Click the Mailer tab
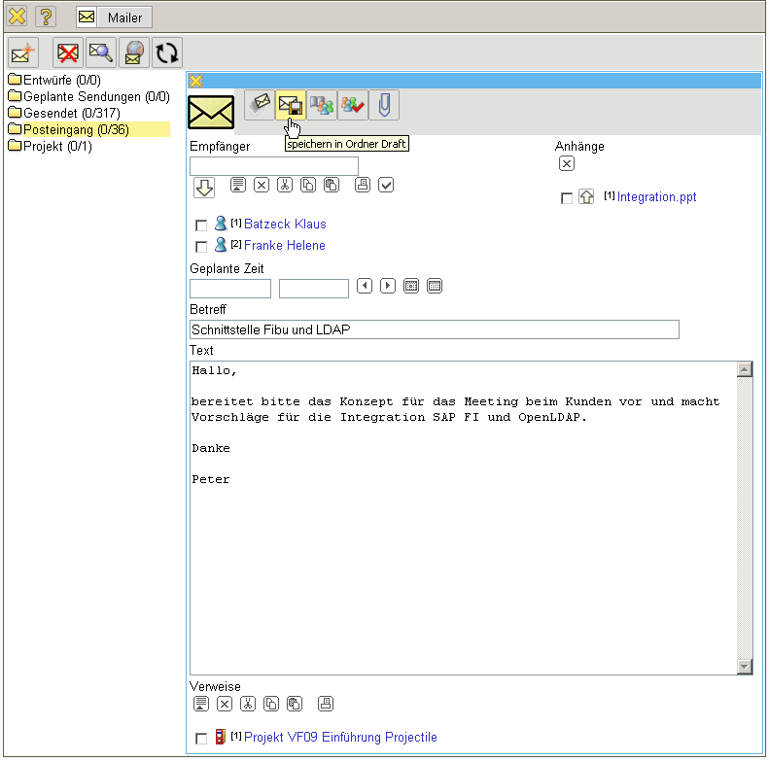This screenshot has height=761, width=769. point(114,17)
